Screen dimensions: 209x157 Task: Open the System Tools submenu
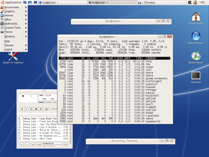14,28
